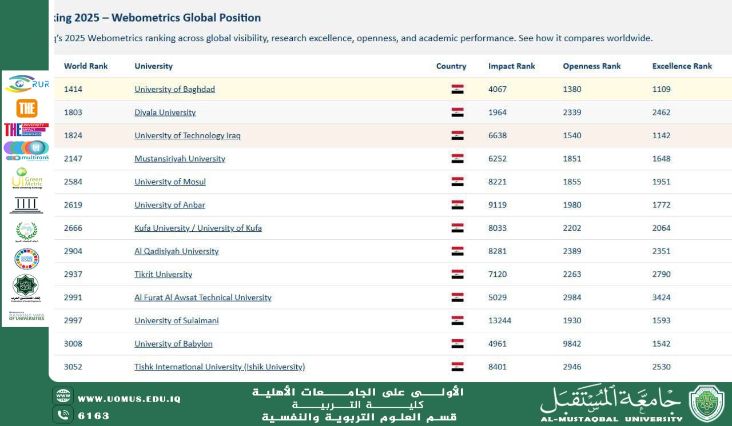Open THE University Impact Rankings logo

click(26, 130)
